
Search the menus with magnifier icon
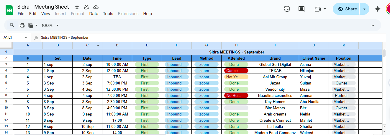pyautogui.click(x=12, y=25)
